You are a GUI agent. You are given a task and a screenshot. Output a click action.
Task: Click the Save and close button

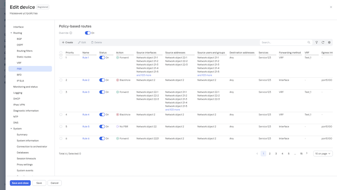point(20,183)
